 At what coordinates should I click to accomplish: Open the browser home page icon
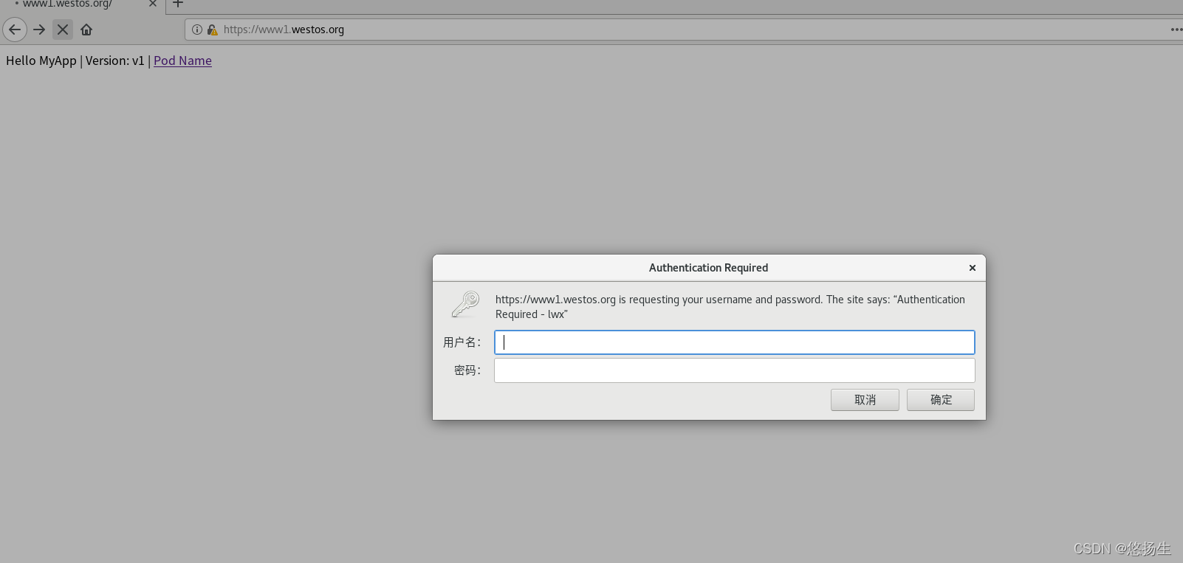click(86, 30)
